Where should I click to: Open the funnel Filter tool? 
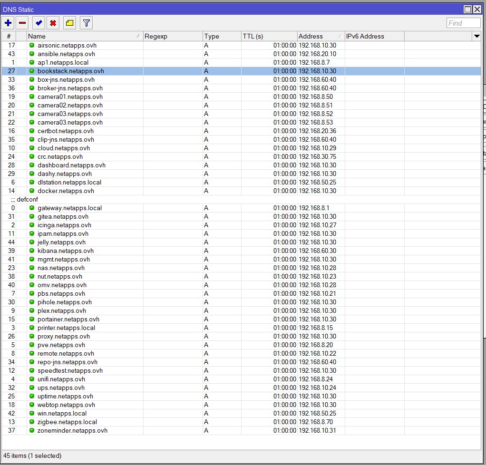86,23
